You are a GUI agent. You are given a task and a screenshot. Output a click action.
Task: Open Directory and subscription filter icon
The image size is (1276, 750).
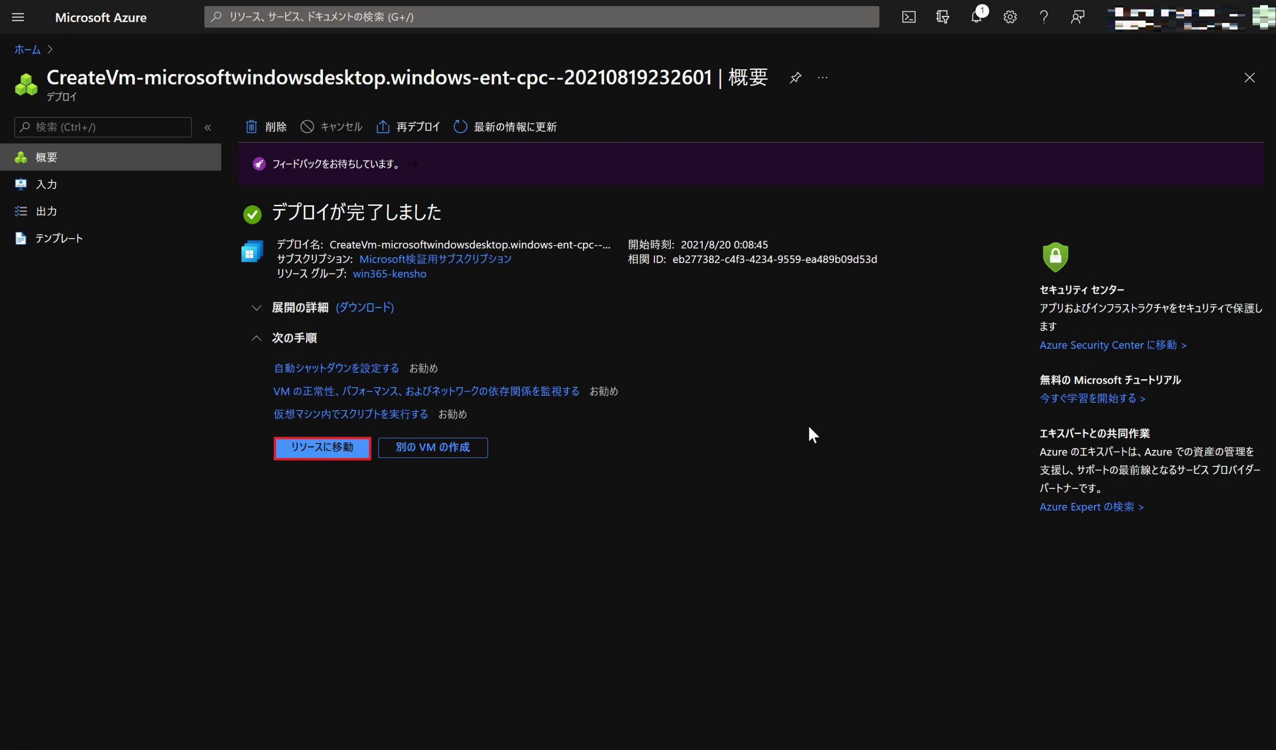[943, 17]
